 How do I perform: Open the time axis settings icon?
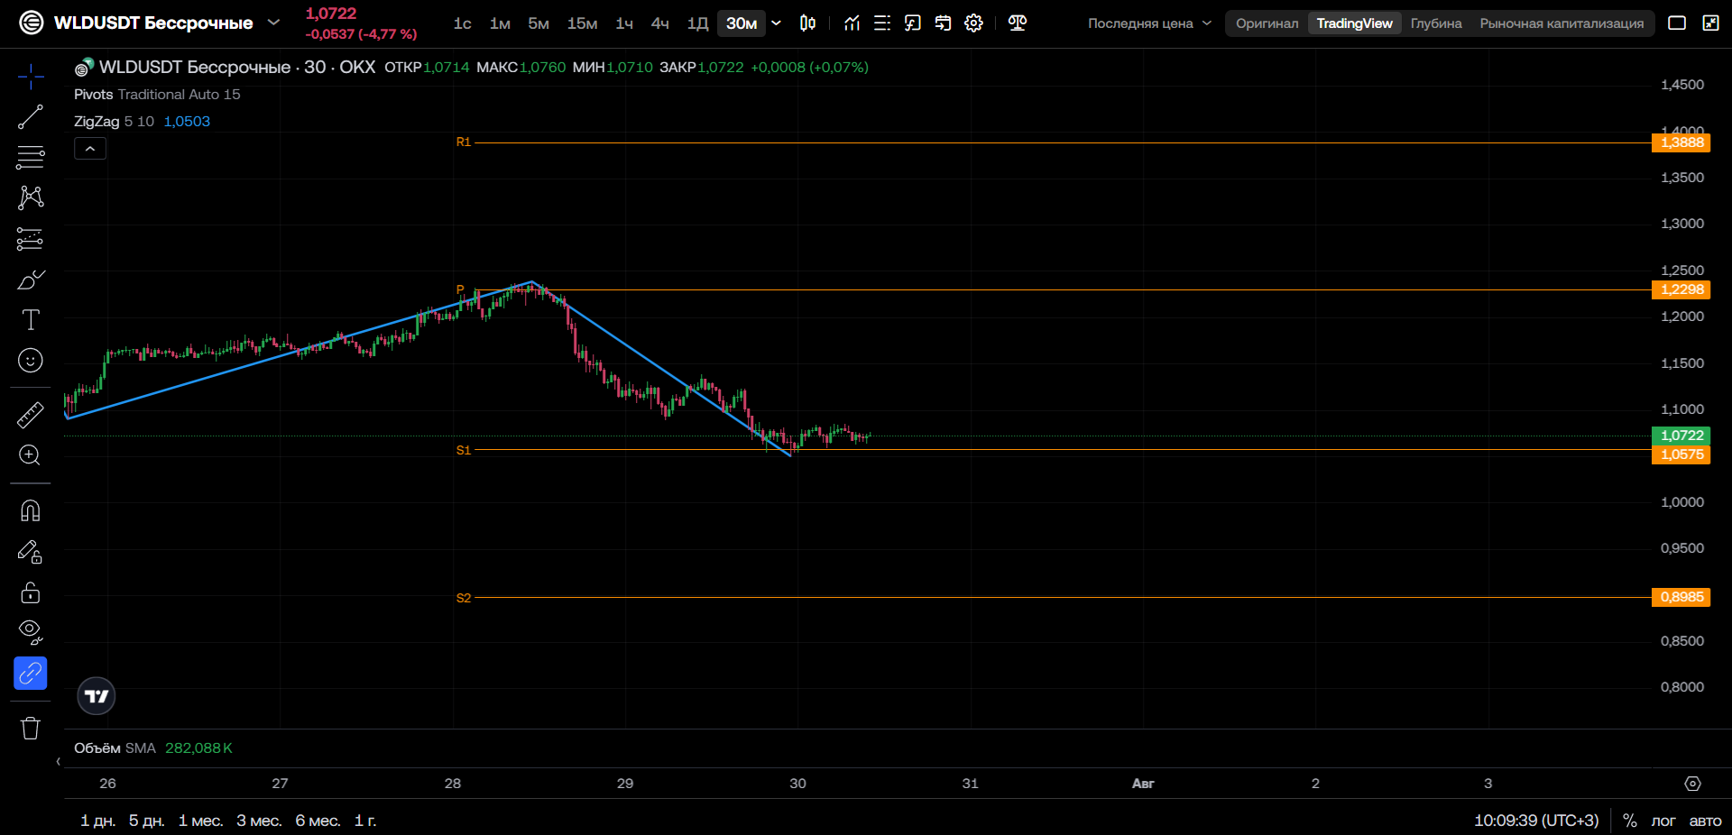coord(1693,784)
